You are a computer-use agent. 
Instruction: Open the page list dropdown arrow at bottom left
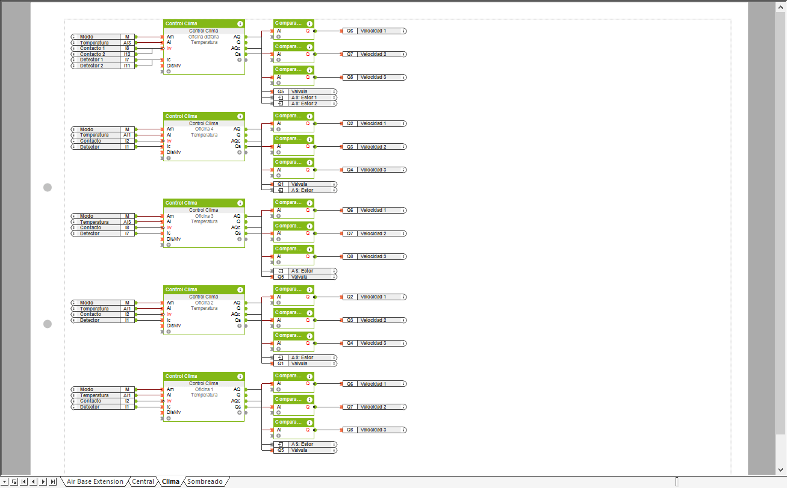pyautogui.click(x=5, y=481)
